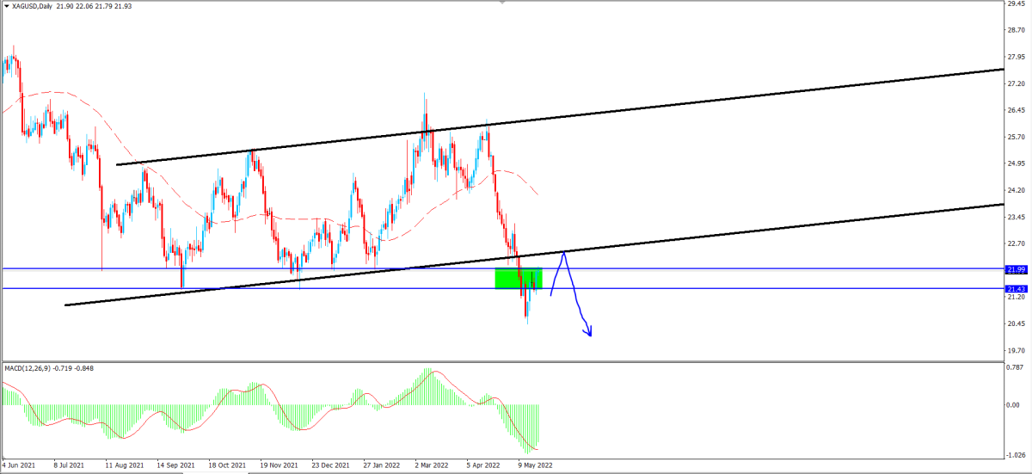1032x474 pixels.
Task: Click the blue 21.43 price tag on axis
Action: pos(1017,288)
